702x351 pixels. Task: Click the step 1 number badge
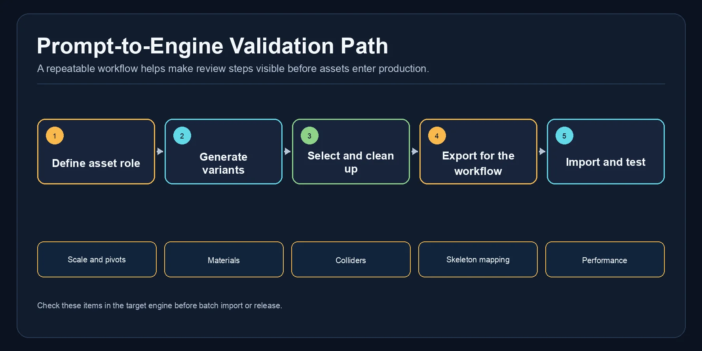(x=55, y=136)
